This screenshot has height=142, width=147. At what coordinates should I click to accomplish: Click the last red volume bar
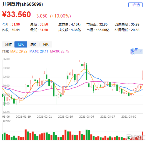[x=142, y=136]
